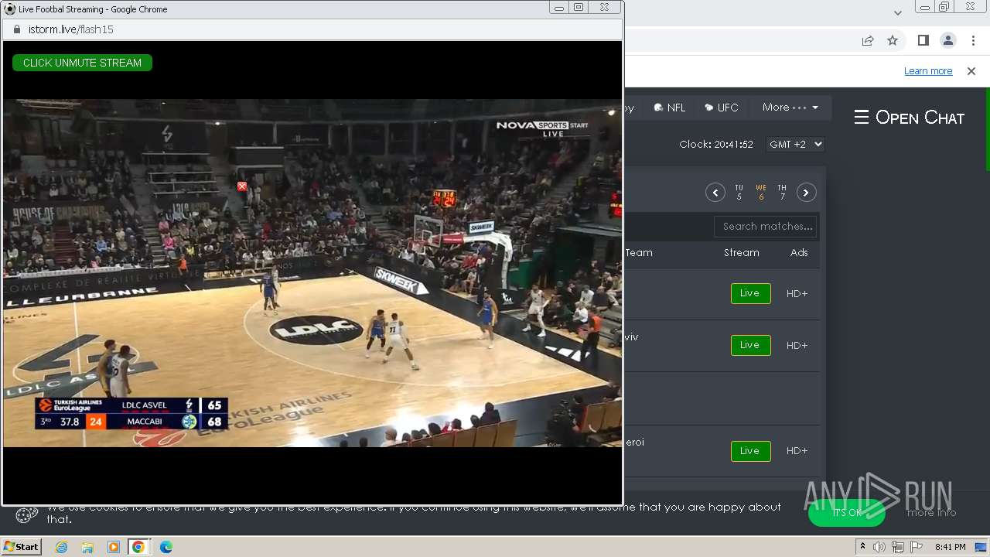Select Thursday 7 date
This screenshot has height=557, width=990.
[782, 193]
